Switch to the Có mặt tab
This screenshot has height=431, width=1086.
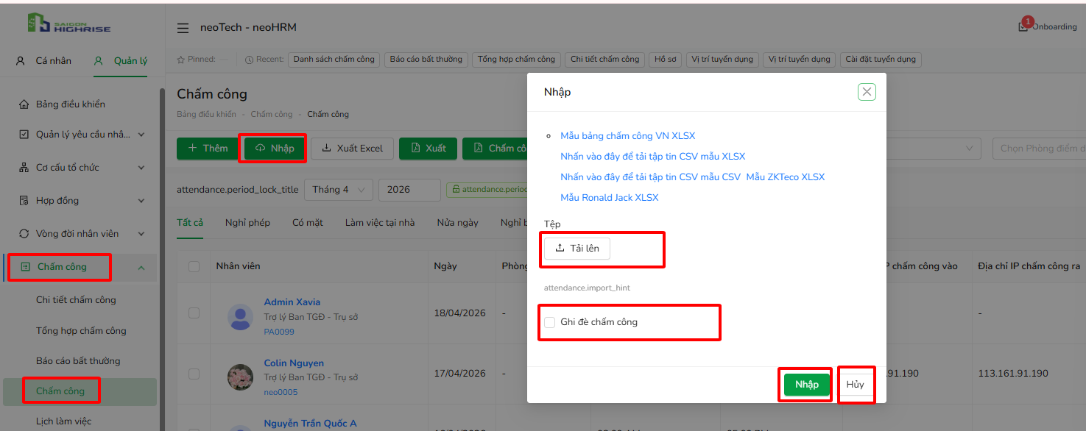(308, 223)
